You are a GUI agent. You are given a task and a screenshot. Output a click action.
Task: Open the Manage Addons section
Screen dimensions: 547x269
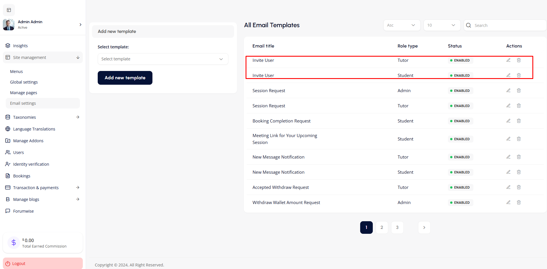coord(28,141)
